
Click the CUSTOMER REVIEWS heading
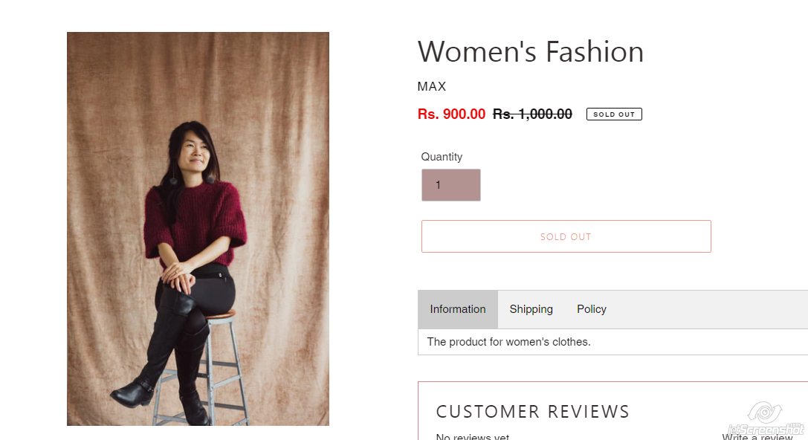pos(532,412)
